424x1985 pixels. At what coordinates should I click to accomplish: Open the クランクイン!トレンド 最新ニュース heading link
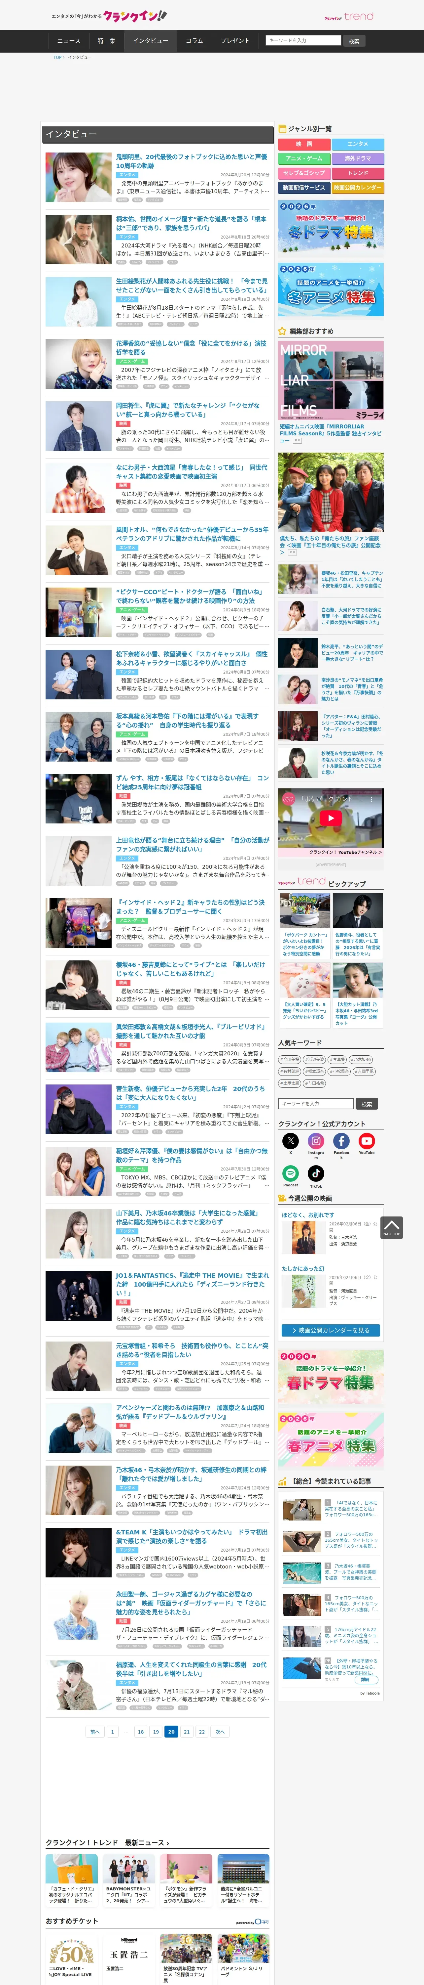click(x=107, y=1842)
